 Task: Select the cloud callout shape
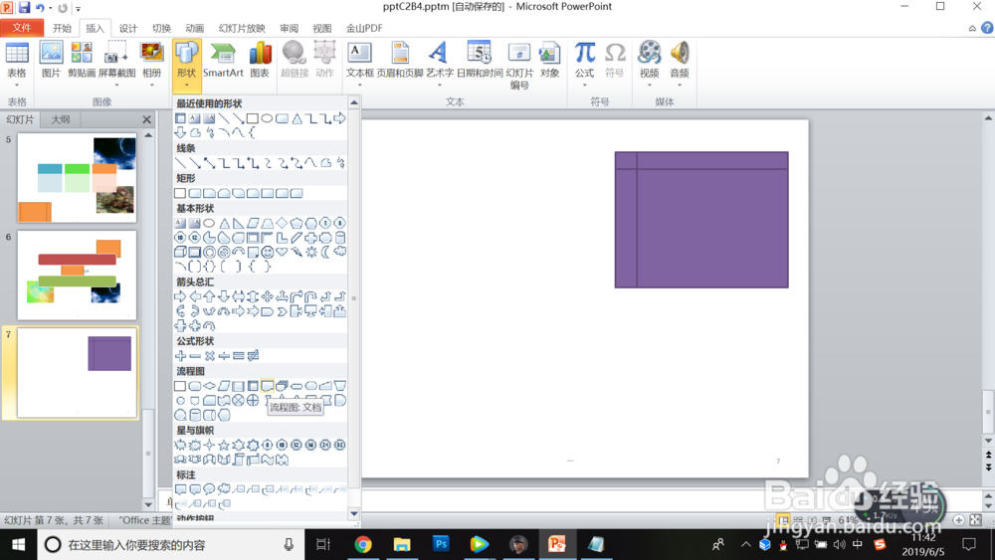pyautogui.click(x=223, y=489)
